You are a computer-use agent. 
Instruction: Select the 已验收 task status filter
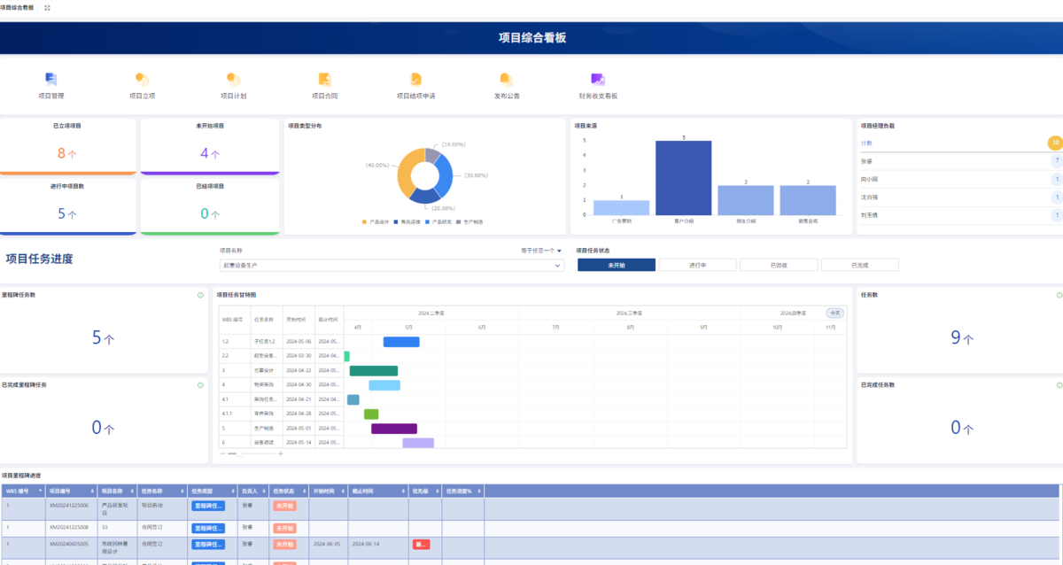click(779, 265)
